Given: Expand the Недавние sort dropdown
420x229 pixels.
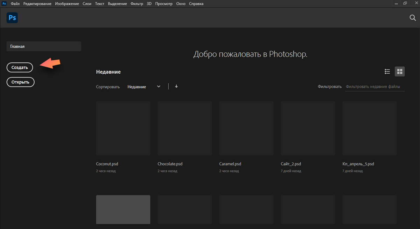Looking at the screenshot, I should coord(144,87).
